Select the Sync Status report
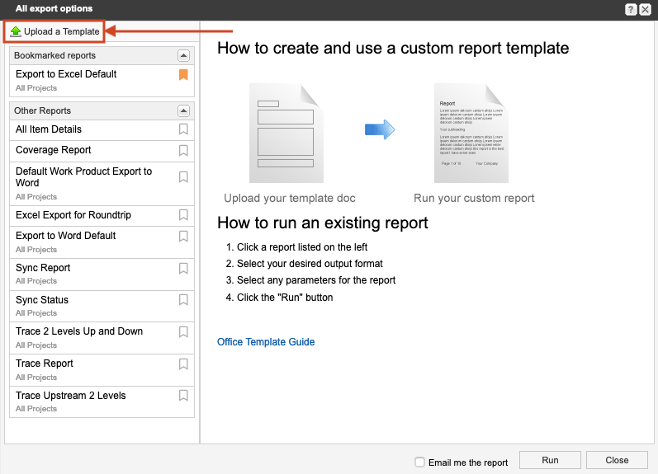The width and height of the screenshot is (658, 474). [42, 300]
